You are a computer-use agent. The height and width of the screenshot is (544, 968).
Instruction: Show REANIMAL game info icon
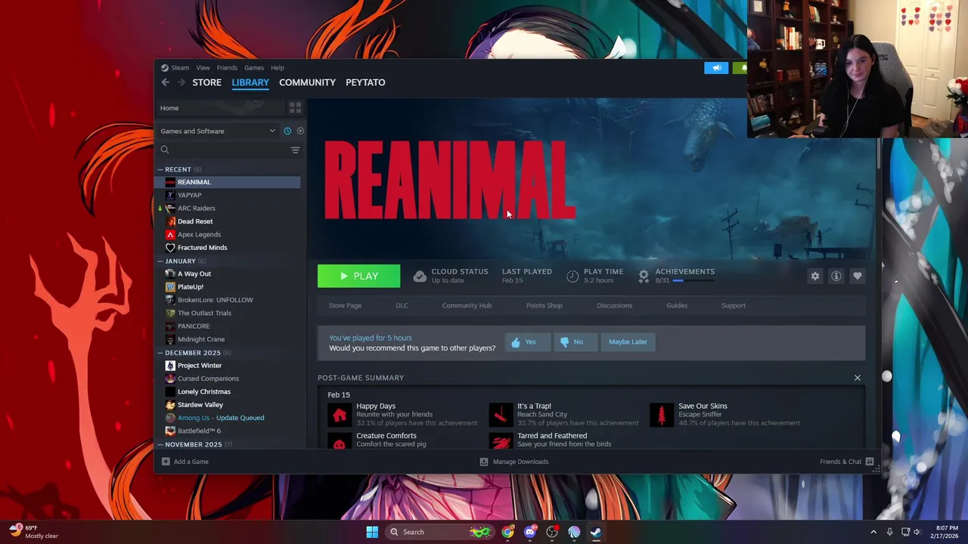click(836, 277)
